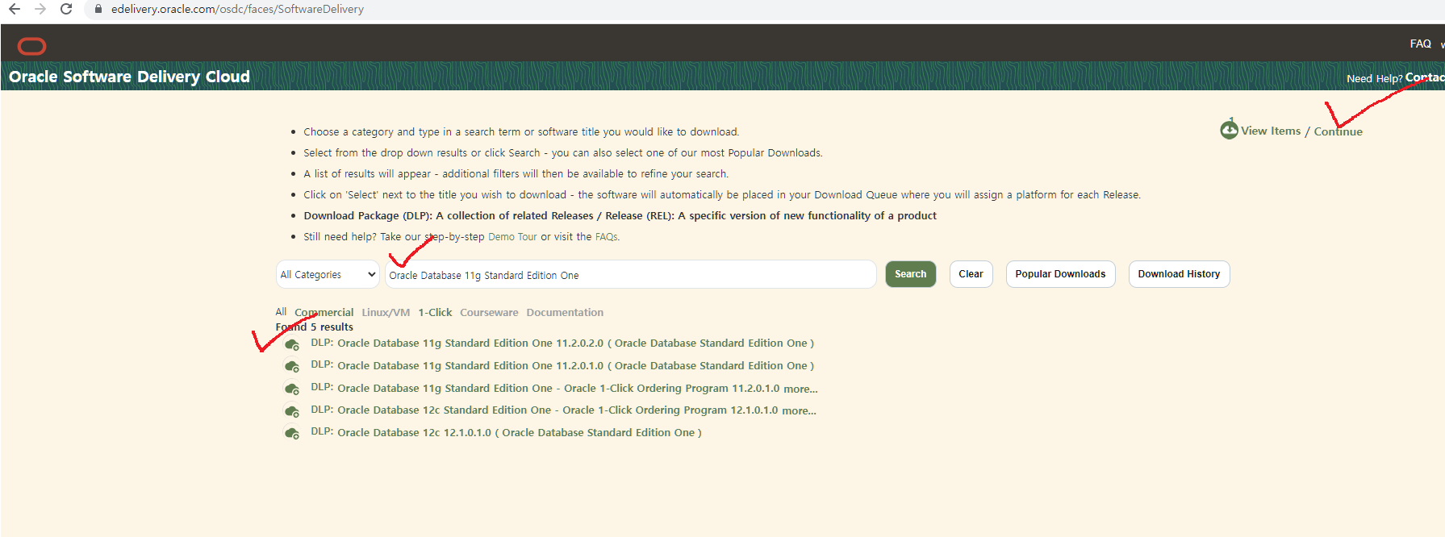
Task: Expand 'more...' on the 12c 1-Click result
Action: point(799,410)
